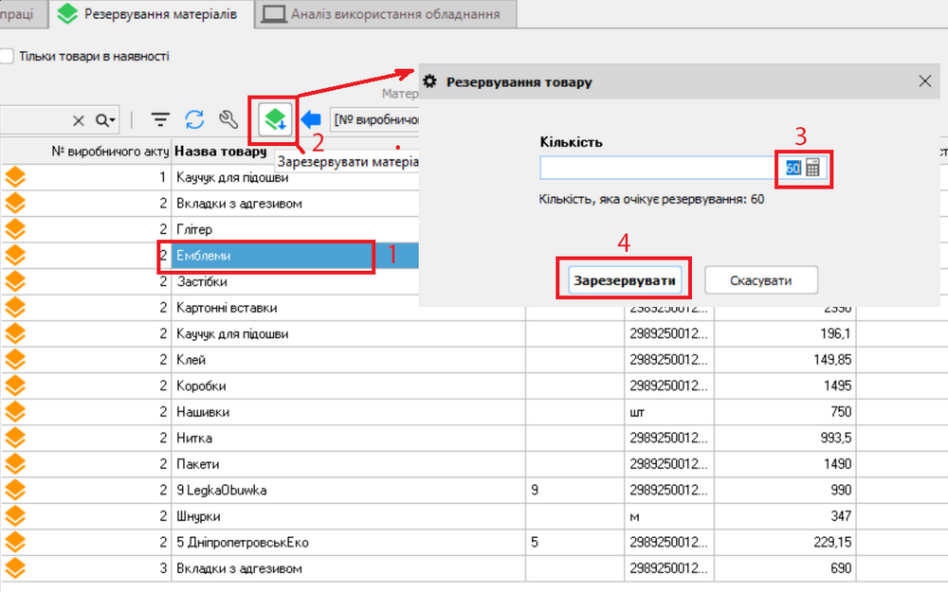The height and width of the screenshot is (592, 948).
Task: Close the 'Резервування товару' dialog
Action: point(926,81)
